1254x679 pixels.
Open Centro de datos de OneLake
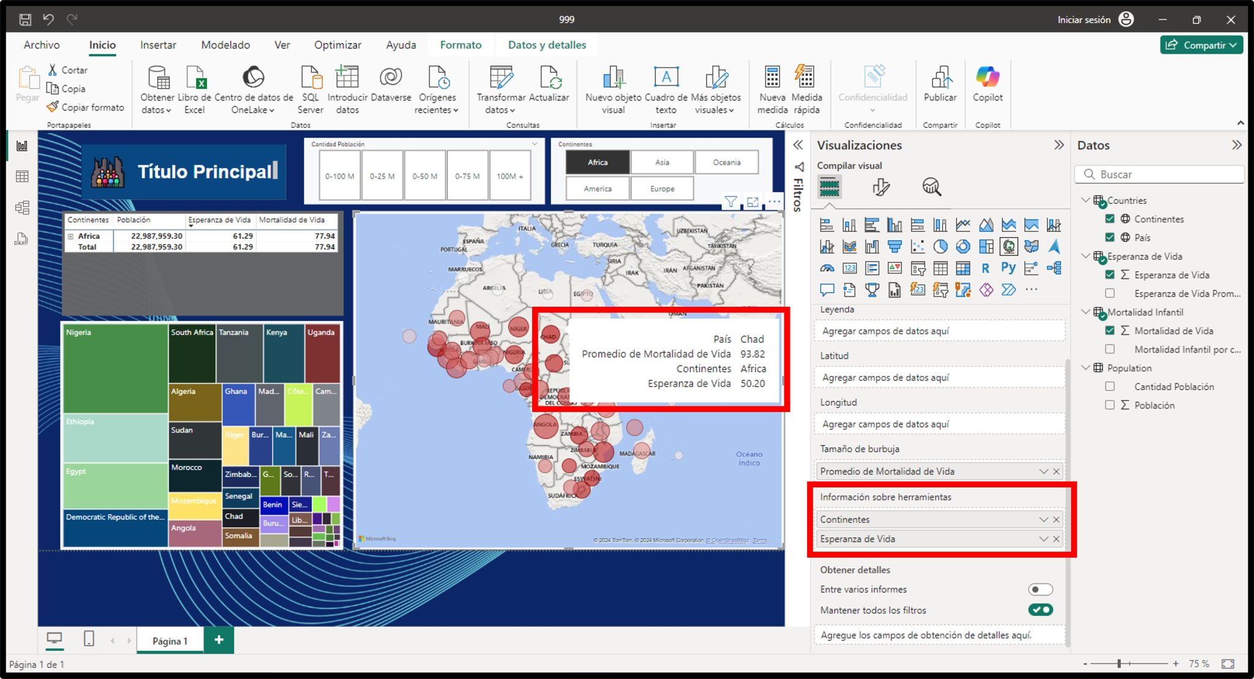(x=253, y=90)
